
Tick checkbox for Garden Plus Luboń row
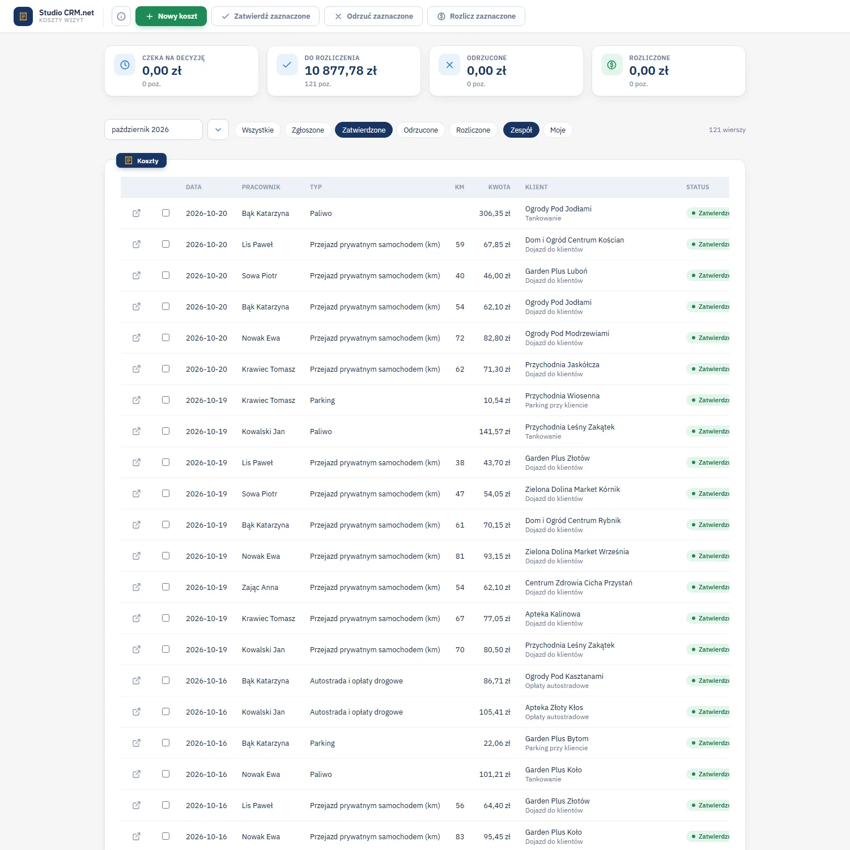pos(165,275)
